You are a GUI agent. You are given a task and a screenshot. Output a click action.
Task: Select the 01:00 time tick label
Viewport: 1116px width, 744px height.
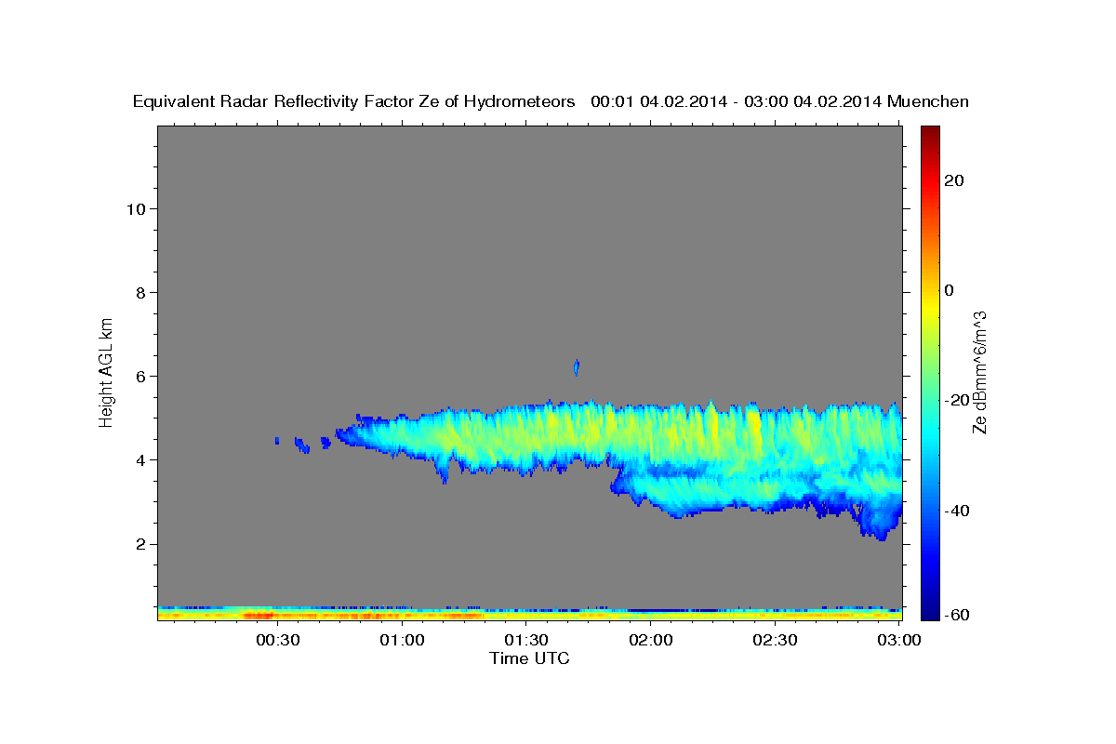click(x=403, y=640)
